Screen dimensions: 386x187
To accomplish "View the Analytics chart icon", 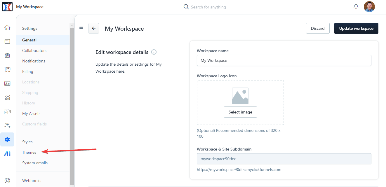I will point(7,97).
